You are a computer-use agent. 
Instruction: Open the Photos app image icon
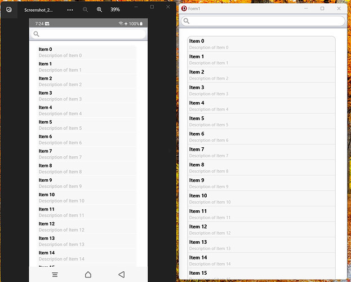pos(9,10)
